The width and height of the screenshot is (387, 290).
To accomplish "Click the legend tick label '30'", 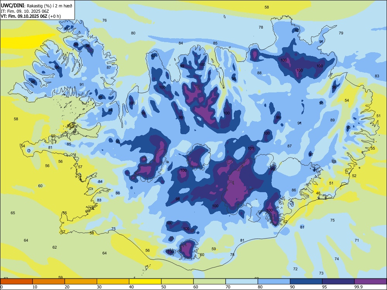I will pos(99,287).
